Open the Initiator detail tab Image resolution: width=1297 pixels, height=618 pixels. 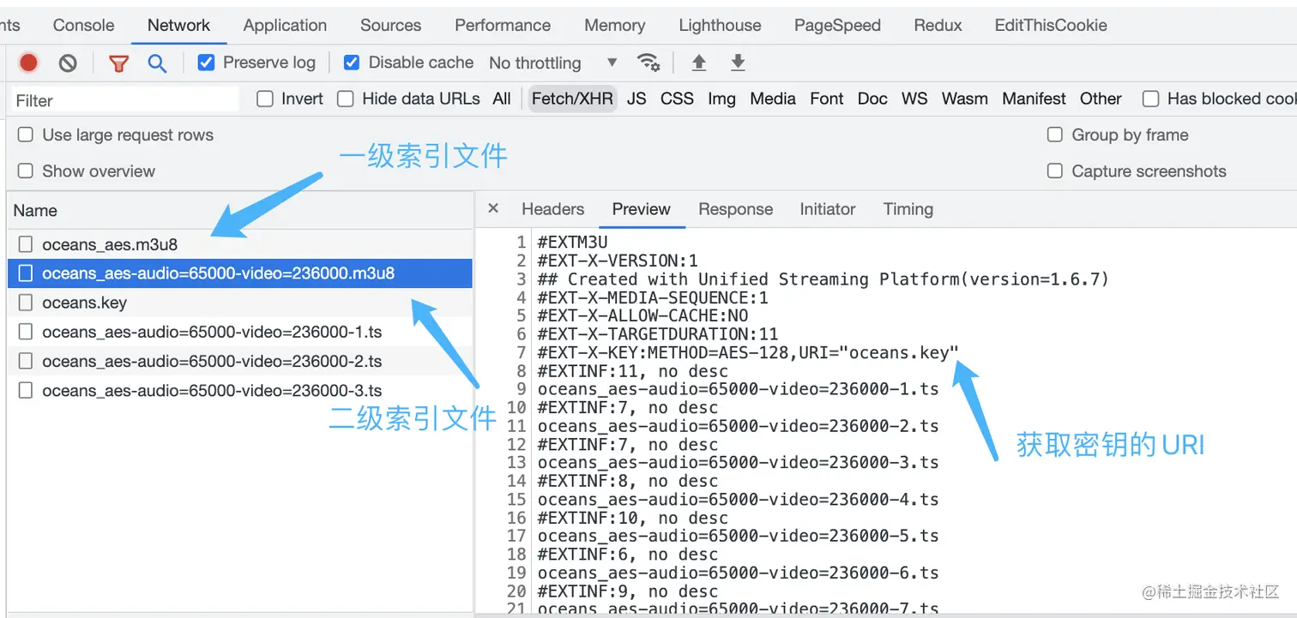tap(828, 208)
